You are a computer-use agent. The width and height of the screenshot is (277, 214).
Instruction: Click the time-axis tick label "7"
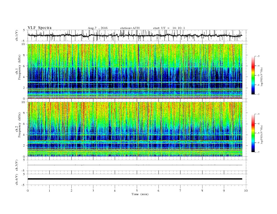pyautogui.click(x=180, y=191)
